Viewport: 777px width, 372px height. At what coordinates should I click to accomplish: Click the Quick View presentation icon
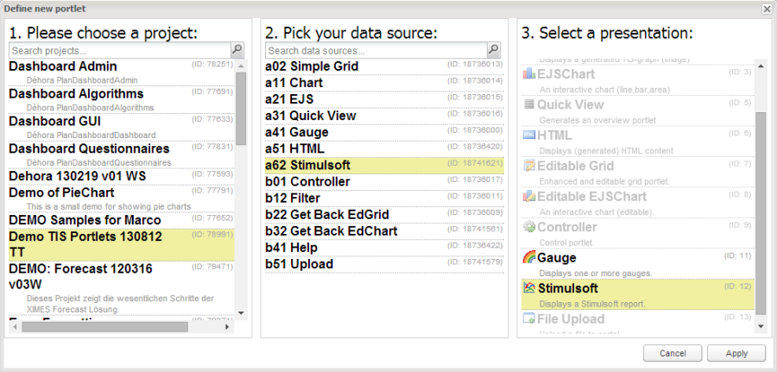pos(529,104)
